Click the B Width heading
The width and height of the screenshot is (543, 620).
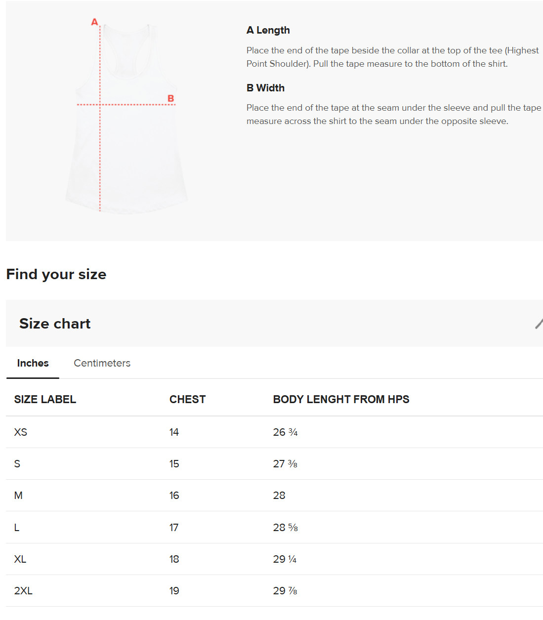pos(265,88)
